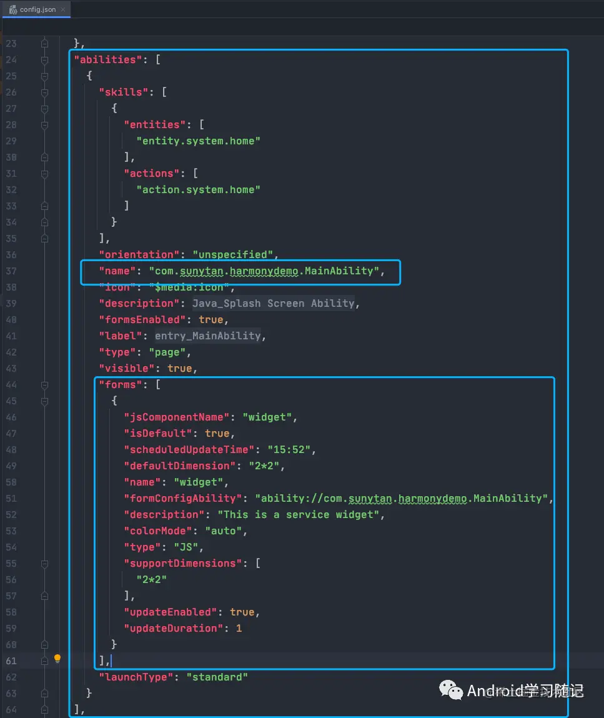
Task: Click "ability://com.sunytan.harmonydemo.MainAbility" string
Action: pyautogui.click(x=401, y=498)
